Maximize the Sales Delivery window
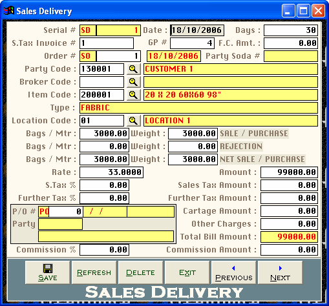The width and height of the screenshot is (329, 306). [303, 11]
